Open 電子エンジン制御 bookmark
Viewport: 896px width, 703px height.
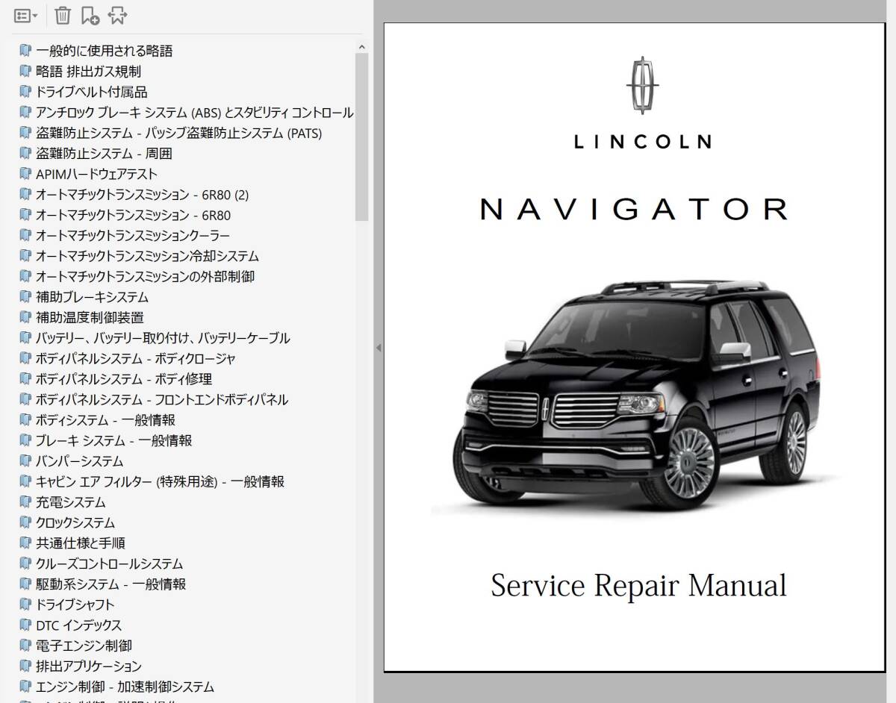coord(84,646)
